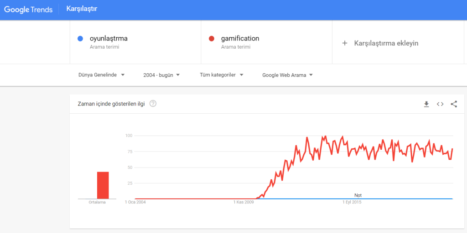The image size is (467, 233).
Task: Expand the Tüm kategoriler dropdown
Action: (x=222, y=75)
